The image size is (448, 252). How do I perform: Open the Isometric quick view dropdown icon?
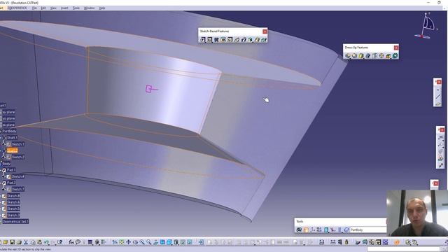[x=169, y=242]
